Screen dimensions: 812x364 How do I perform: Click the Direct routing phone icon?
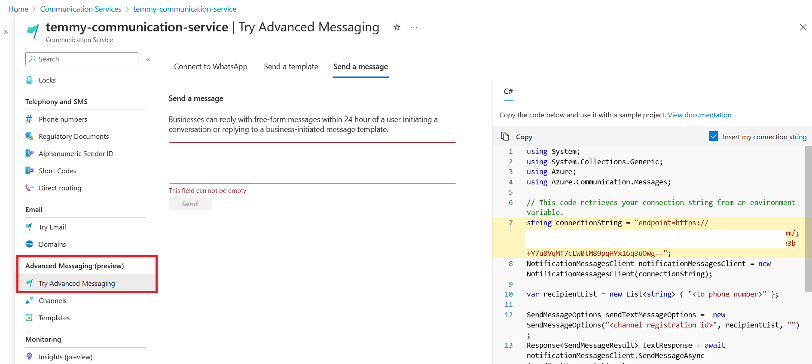click(x=29, y=188)
